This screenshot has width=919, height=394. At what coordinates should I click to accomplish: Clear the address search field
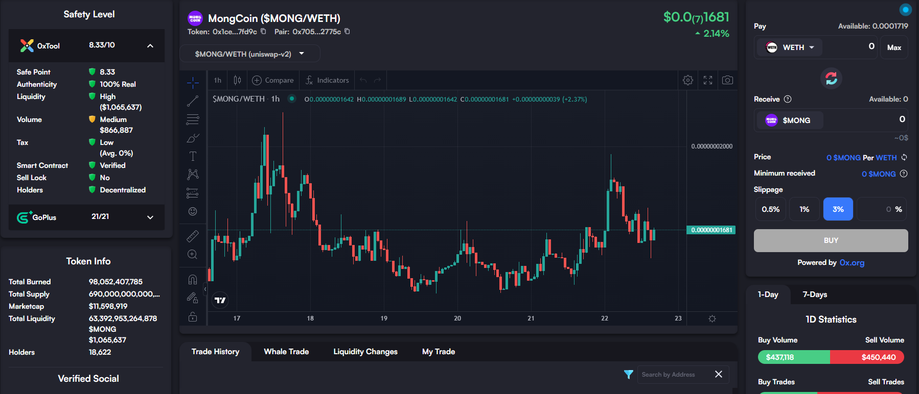[719, 374]
